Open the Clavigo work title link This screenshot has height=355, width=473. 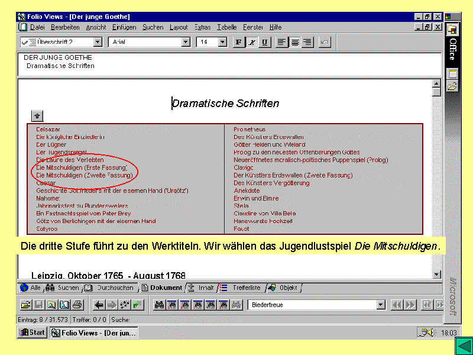244,167
